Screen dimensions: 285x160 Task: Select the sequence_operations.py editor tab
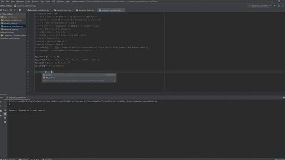[x=111, y=10]
